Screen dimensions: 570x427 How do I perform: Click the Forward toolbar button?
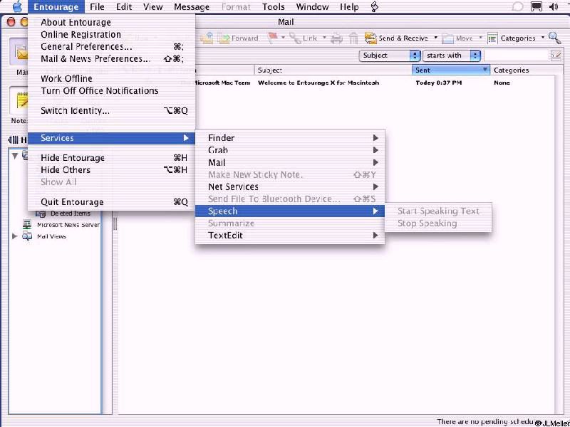(239, 38)
